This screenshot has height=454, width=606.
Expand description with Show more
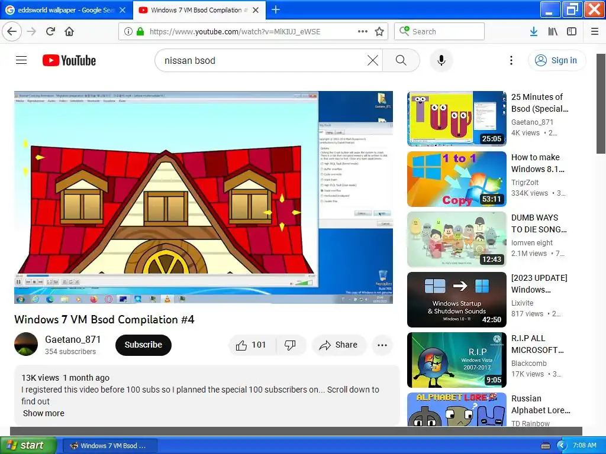coord(44,413)
